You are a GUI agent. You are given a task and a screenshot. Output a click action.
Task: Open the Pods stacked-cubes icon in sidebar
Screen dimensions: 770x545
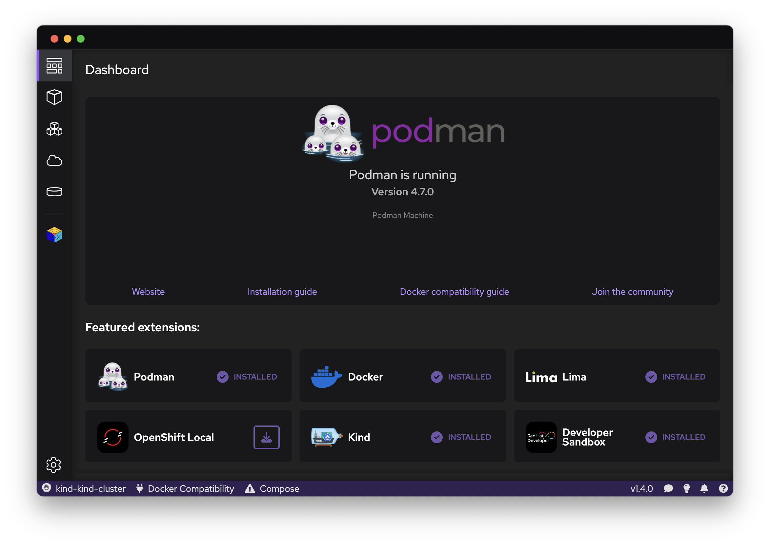54,129
